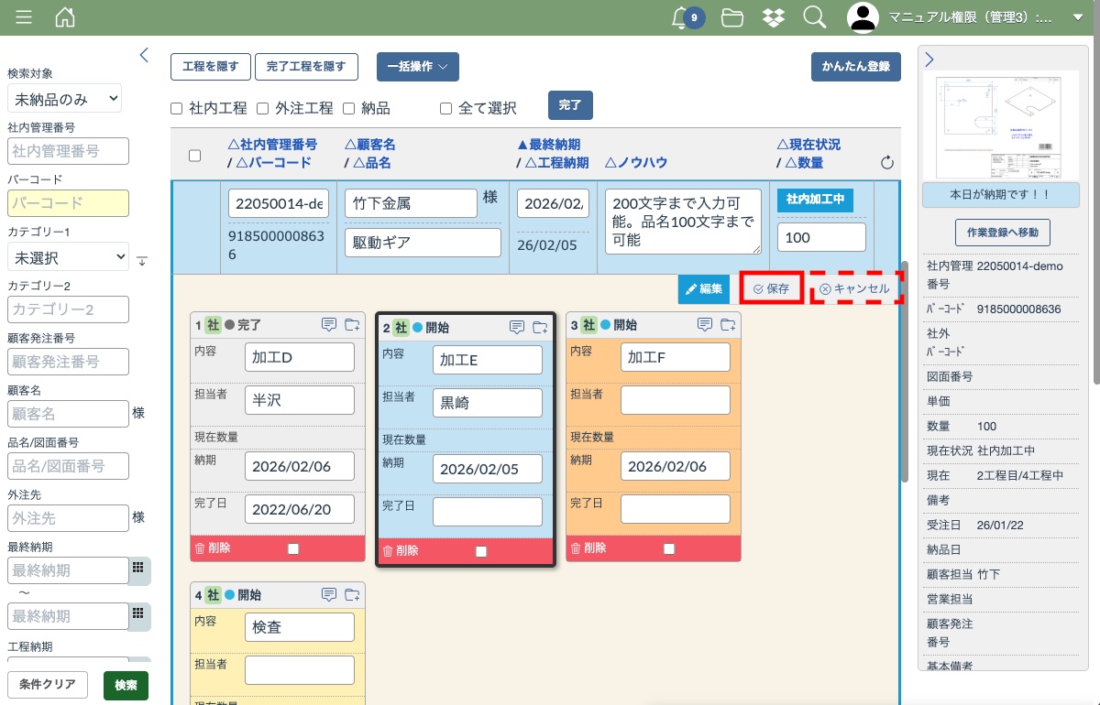Enable the 全て選択 checkbox

click(446, 108)
